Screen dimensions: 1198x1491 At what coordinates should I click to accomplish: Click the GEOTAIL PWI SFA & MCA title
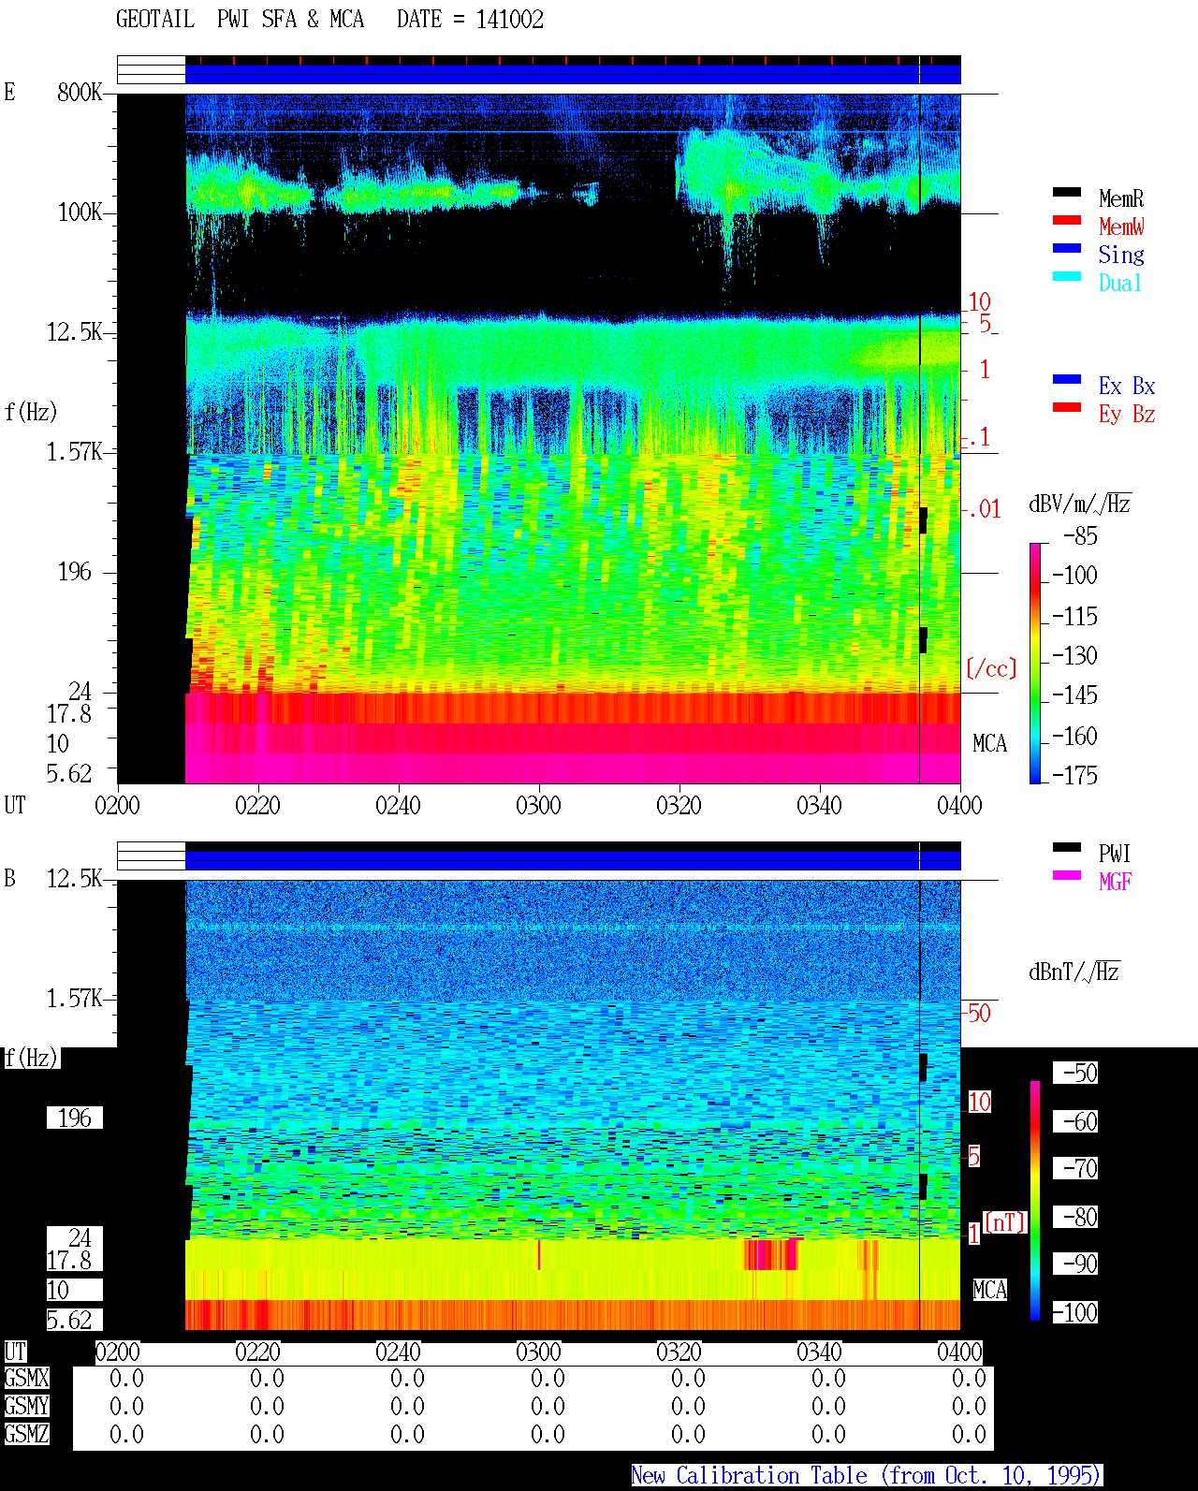(x=240, y=19)
